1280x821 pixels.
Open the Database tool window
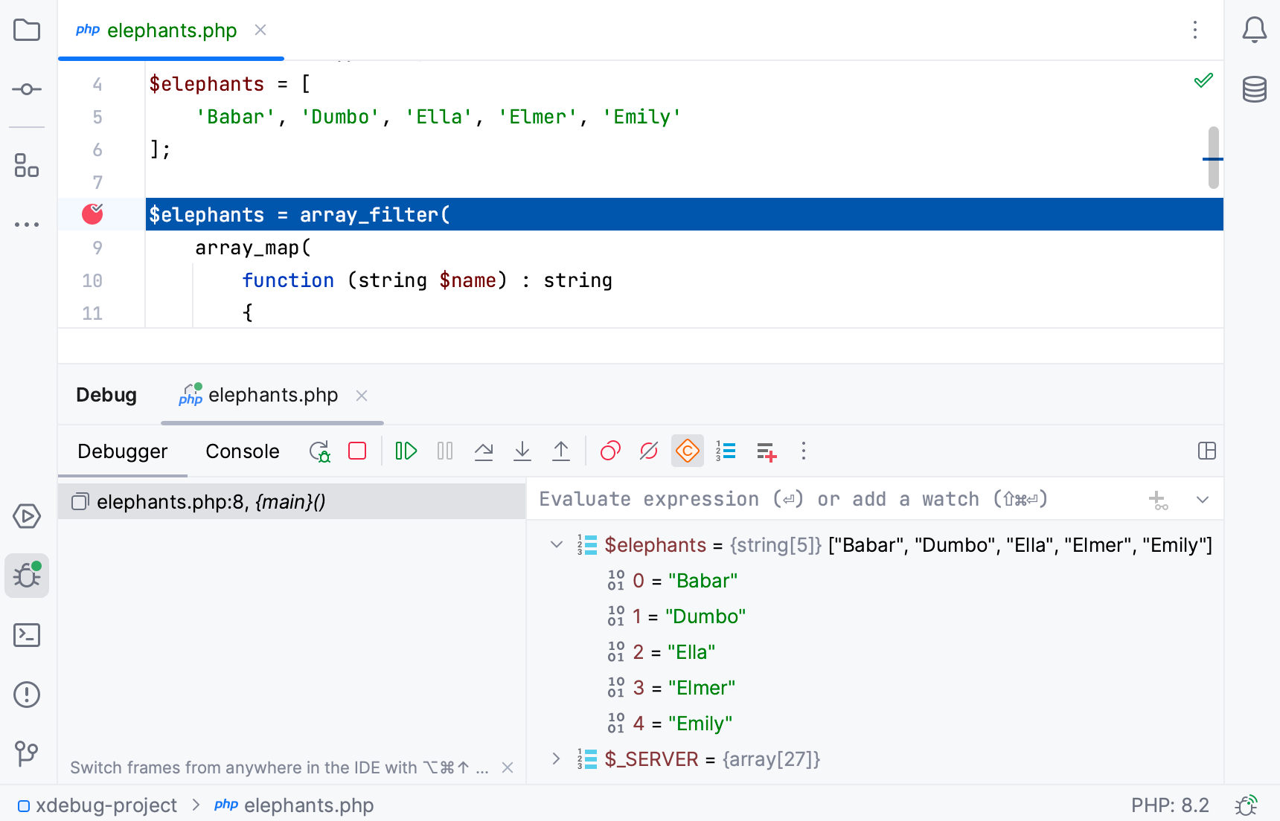point(1254,89)
